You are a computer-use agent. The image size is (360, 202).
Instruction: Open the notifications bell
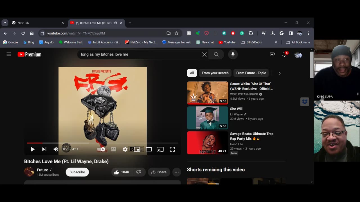point(285,54)
